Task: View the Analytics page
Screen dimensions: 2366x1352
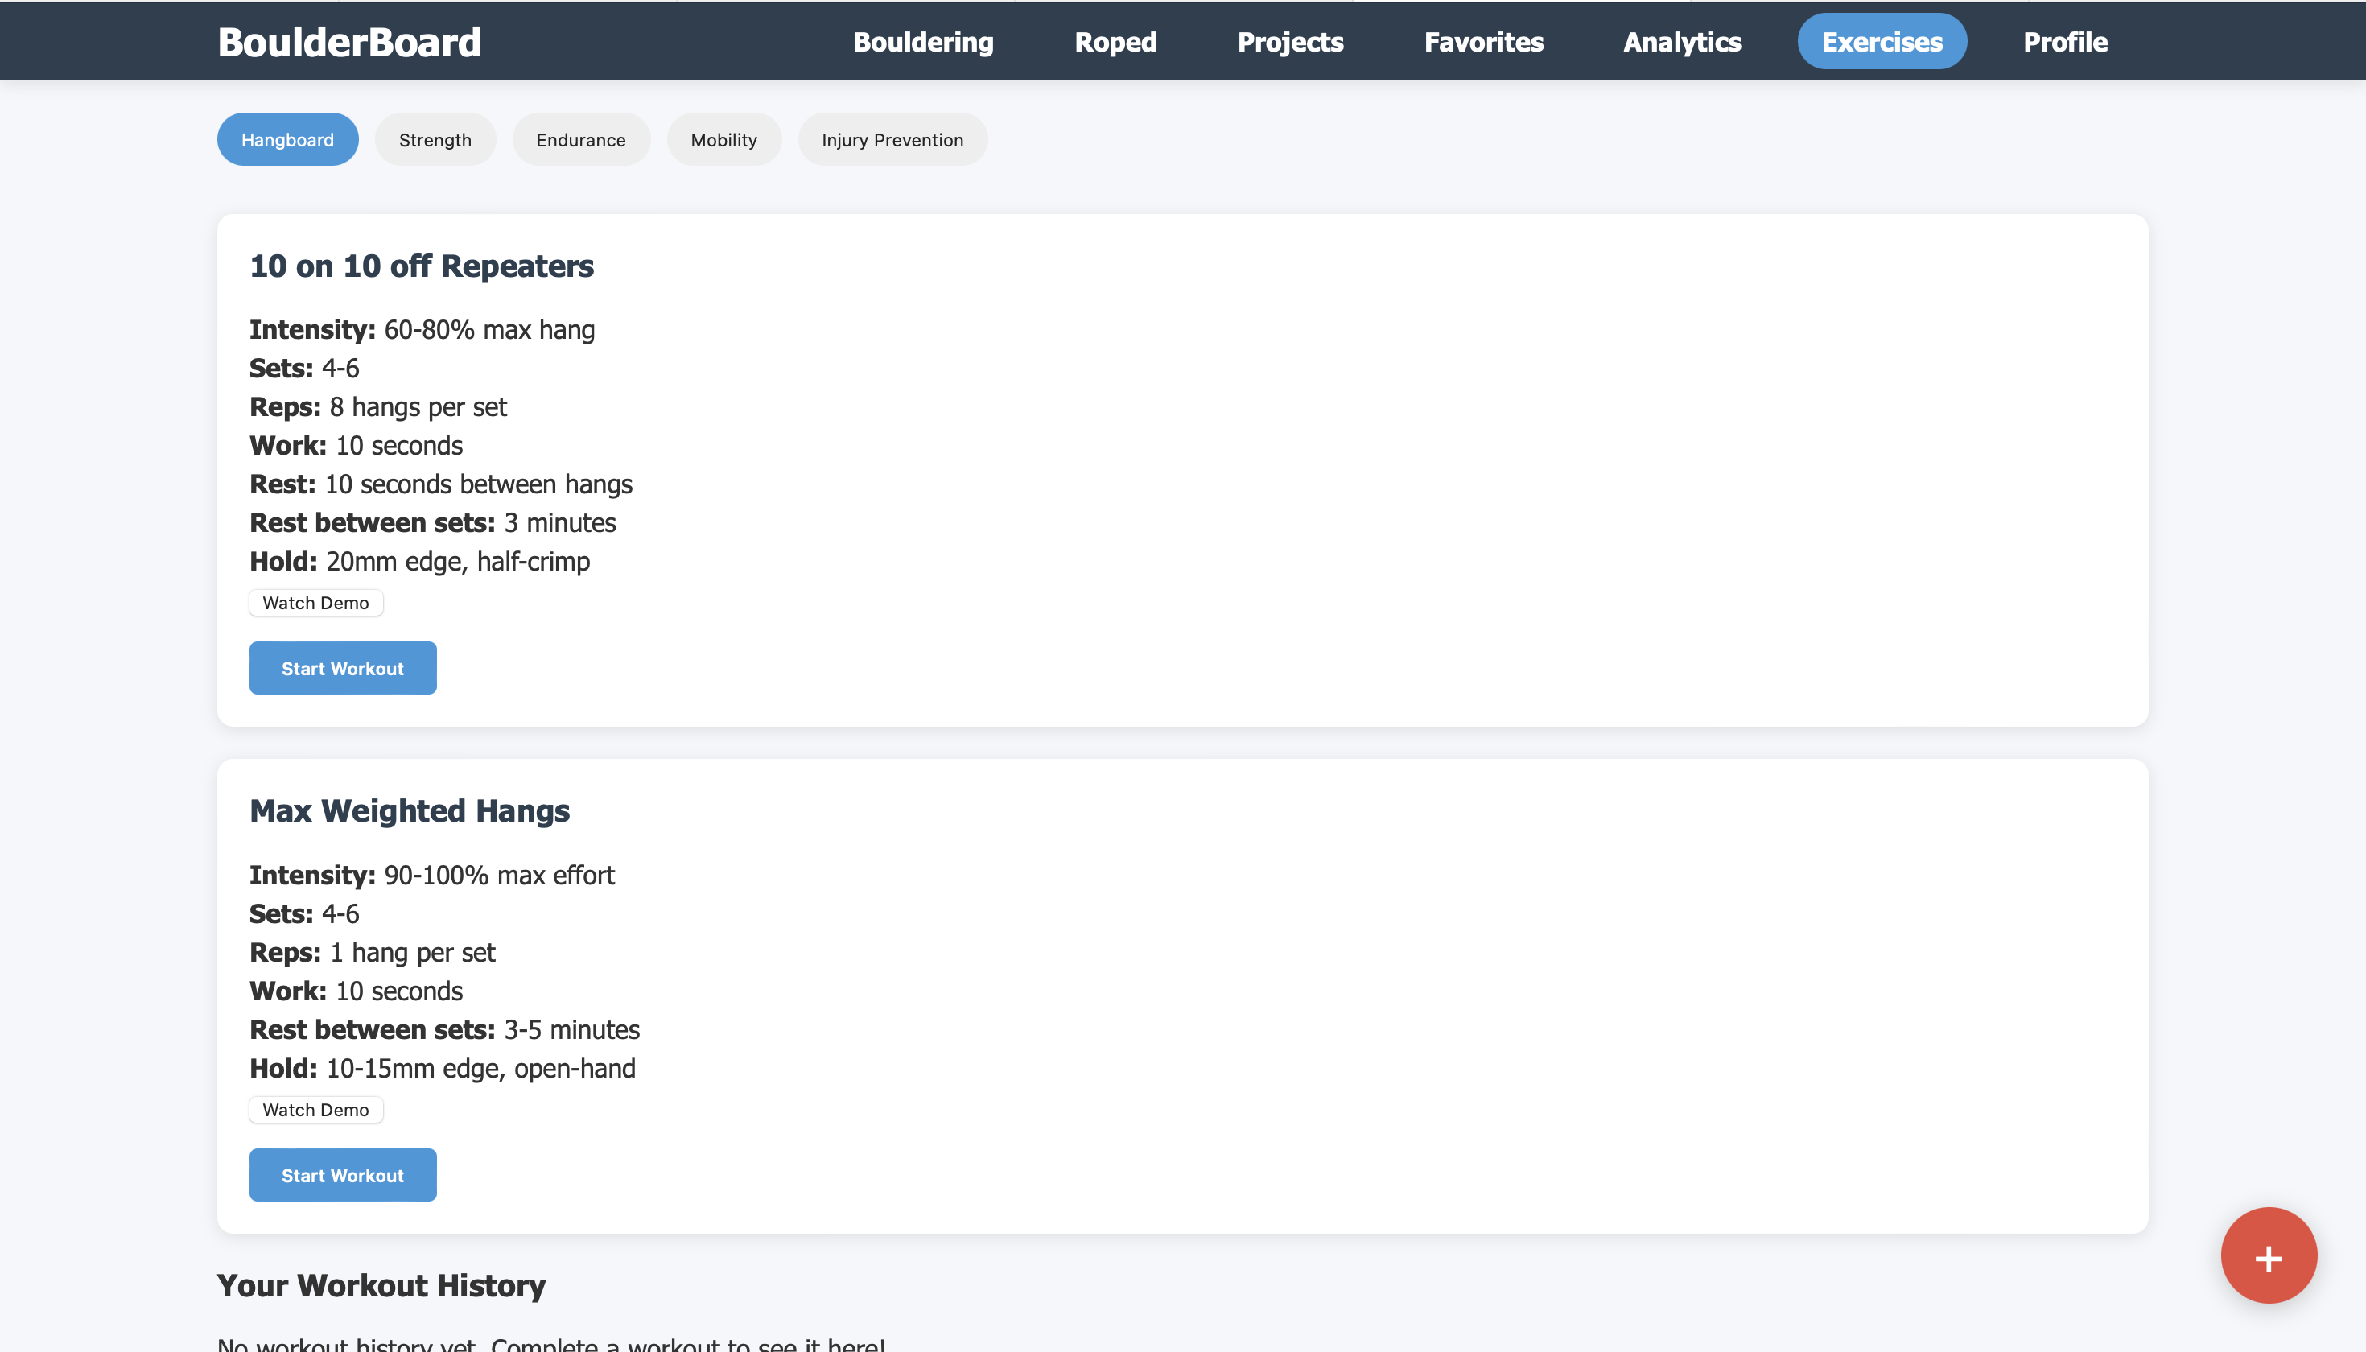Action: click(x=1682, y=42)
